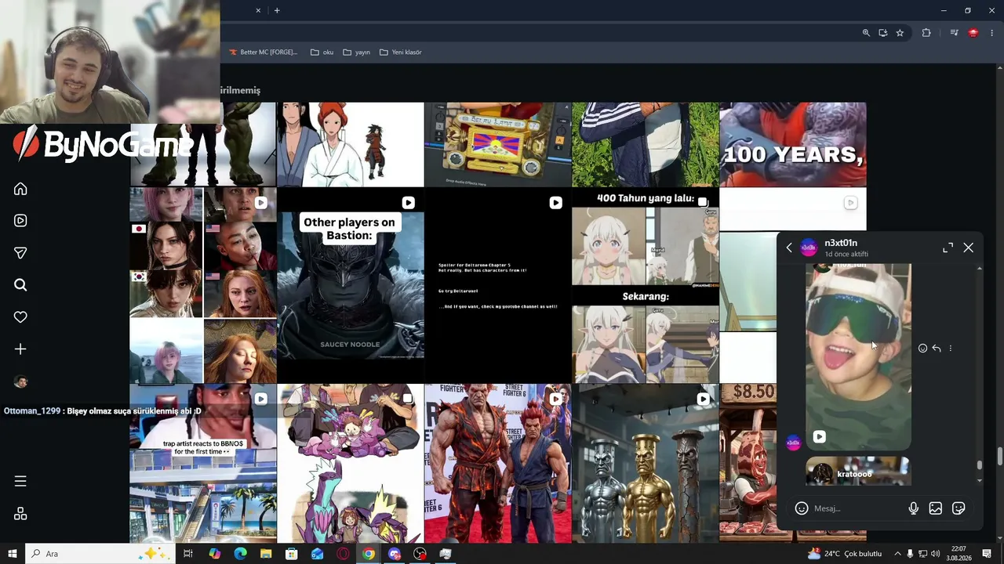Launch Microsoft Edge from the taskbar
1004x564 pixels.
pyautogui.click(x=240, y=554)
